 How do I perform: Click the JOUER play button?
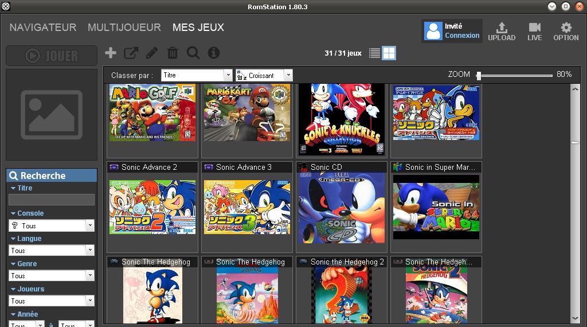52,56
